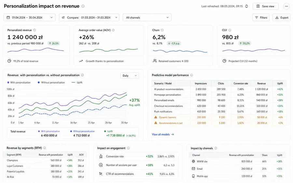Click the globe icon for WWW site channel
This screenshot has width=293, height=183.
[193, 161]
